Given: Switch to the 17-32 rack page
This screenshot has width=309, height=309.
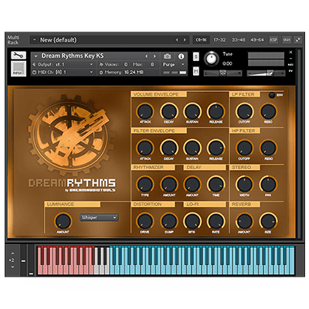Looking at the screenshot, I should [219, 40].
